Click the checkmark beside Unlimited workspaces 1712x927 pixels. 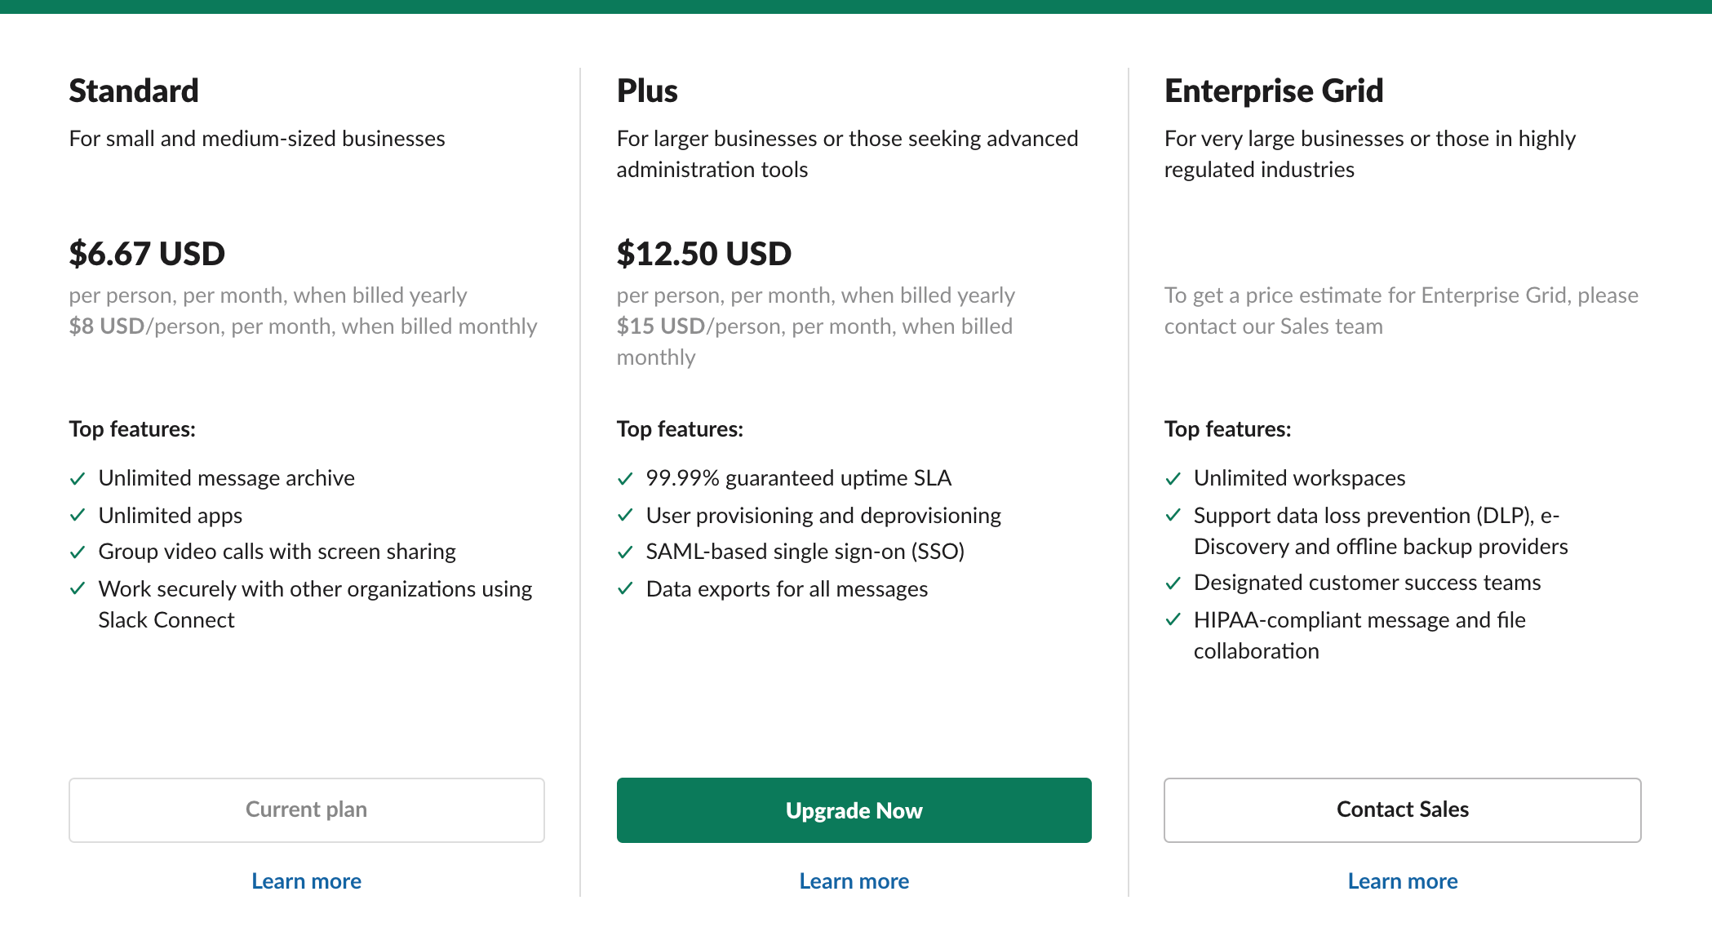(x=1174, y=478)
